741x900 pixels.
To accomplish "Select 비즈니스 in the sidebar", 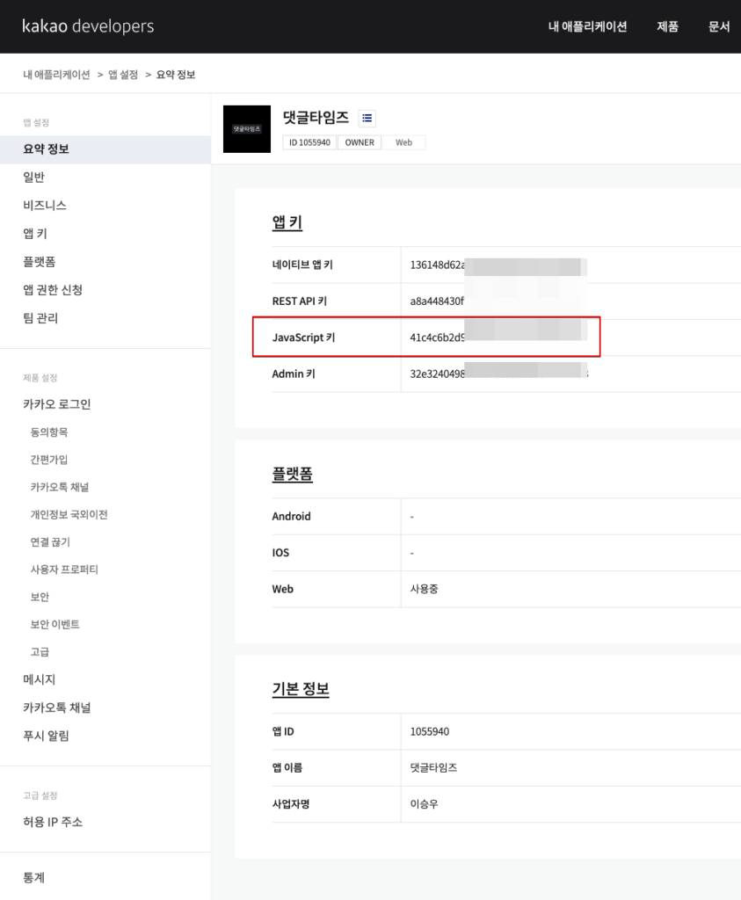I will [45, 206].
